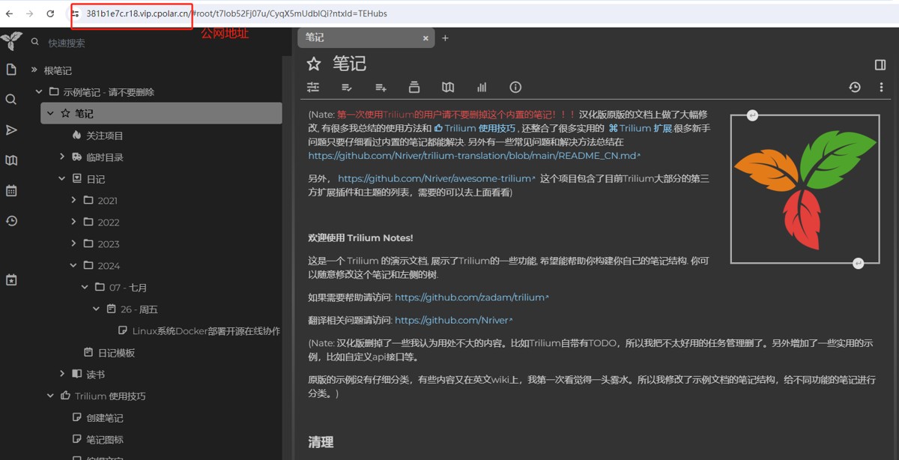Open the inherited attributes ribbon icon
Viewport: 899px width, 460px height.
381,88
